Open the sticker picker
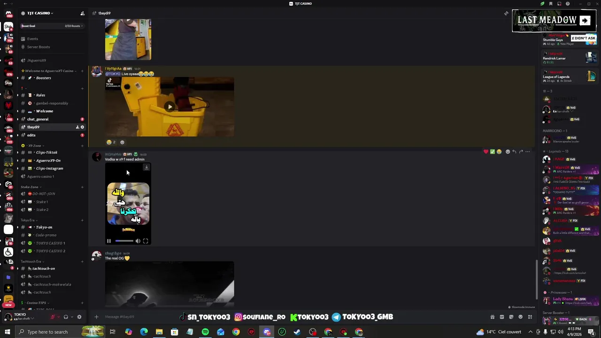Screen dimensions: 601x338 coord(511,317)
